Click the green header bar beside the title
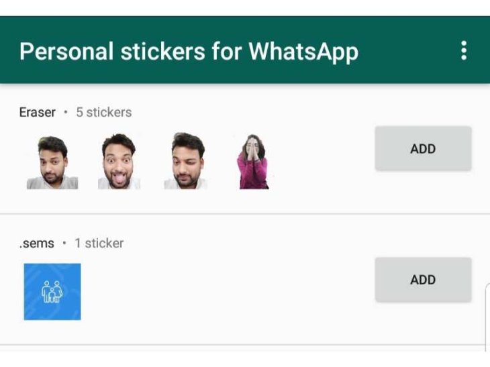The height and width of the screenshot is (367, 490). point(409,51)
